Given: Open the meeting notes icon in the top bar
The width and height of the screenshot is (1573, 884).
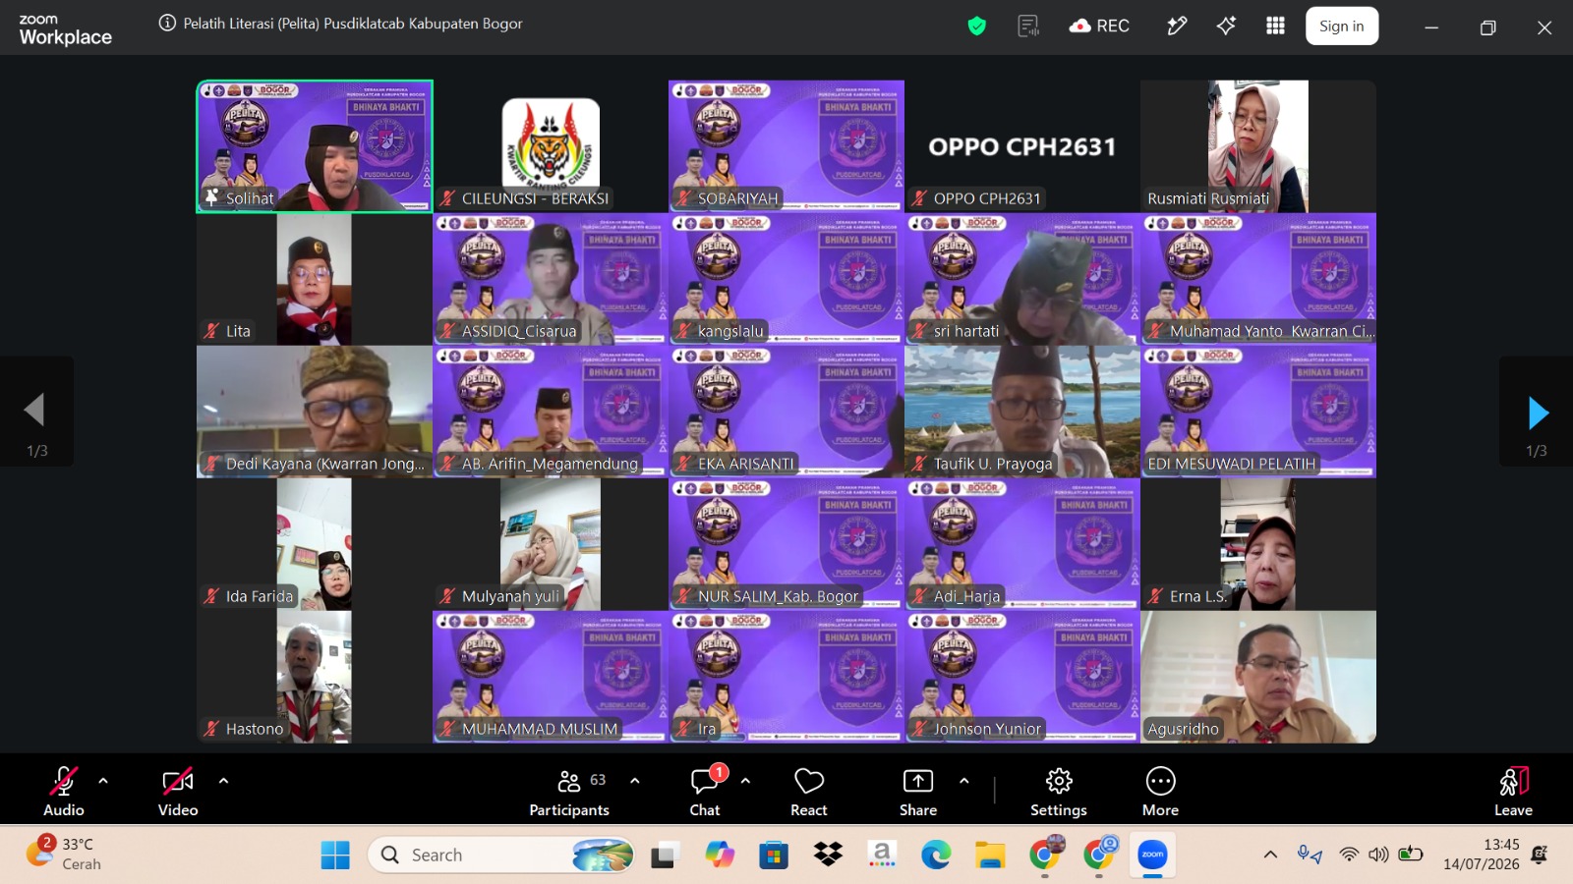Looking at the screenshot, I should 1028,27.
